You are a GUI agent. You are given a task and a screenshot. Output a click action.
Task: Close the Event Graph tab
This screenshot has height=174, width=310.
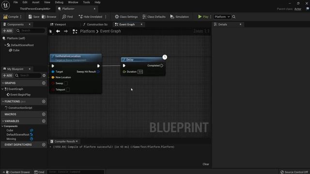pyautogui.click(x=141, y=24)
